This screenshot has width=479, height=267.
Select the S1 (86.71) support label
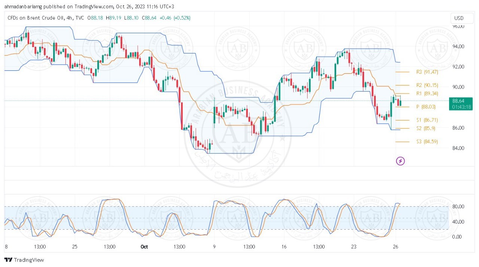click(427, 120)
